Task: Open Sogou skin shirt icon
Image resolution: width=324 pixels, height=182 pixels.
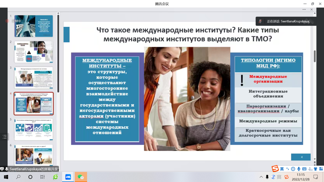Action: tap(315, 169)
